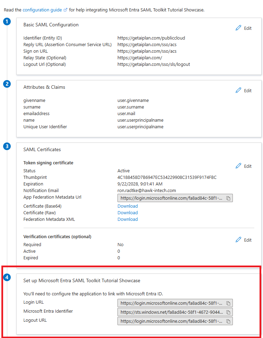Open the configuration guide link
The height and width of the screenshot is (338, 263).
tap(42, 10)
